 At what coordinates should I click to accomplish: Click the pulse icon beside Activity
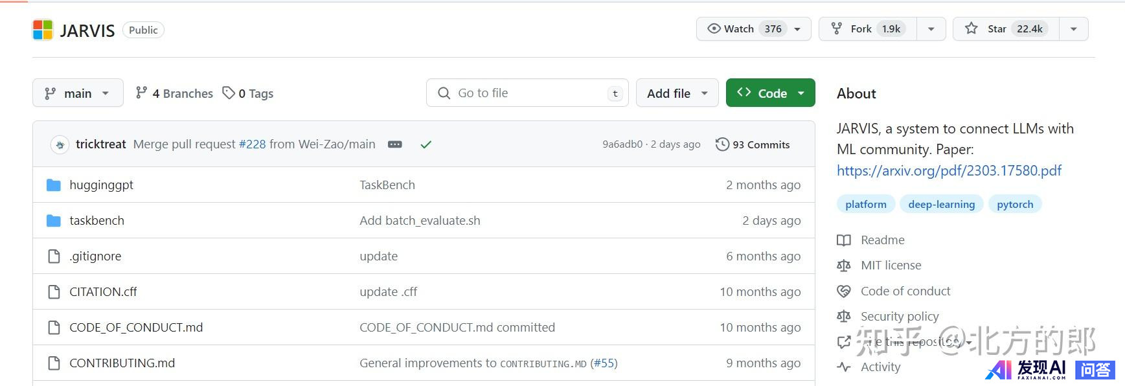click(844, 367)
